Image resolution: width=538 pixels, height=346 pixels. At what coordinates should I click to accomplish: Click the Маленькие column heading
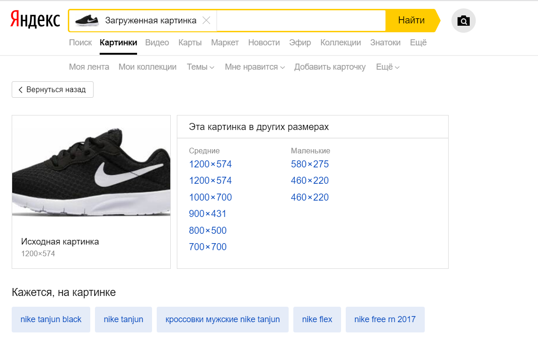311,151
